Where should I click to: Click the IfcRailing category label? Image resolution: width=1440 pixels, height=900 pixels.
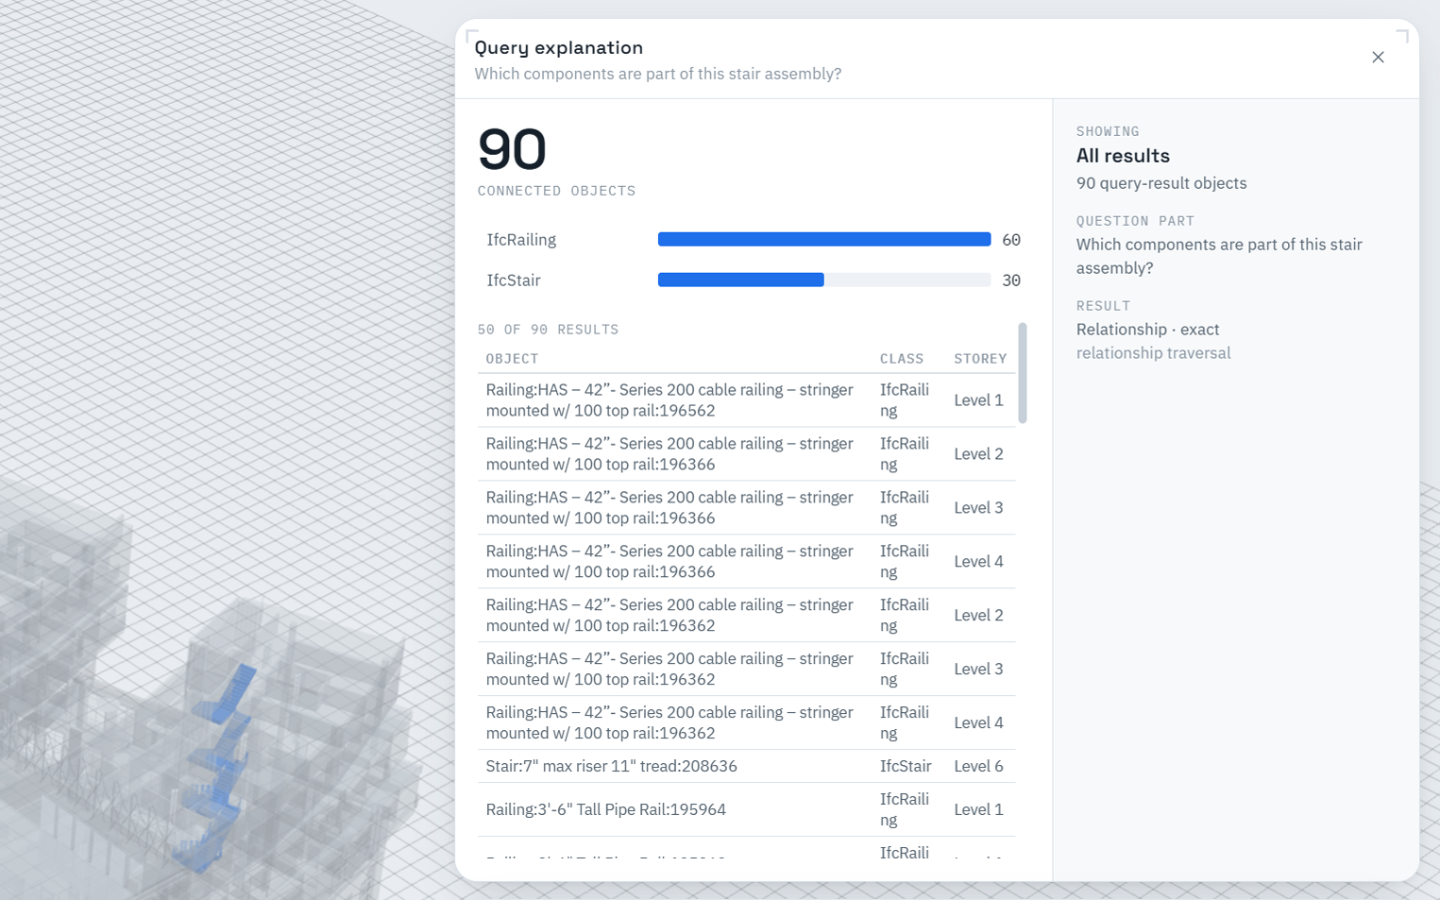pyautogui.click(x=521, y=240)
